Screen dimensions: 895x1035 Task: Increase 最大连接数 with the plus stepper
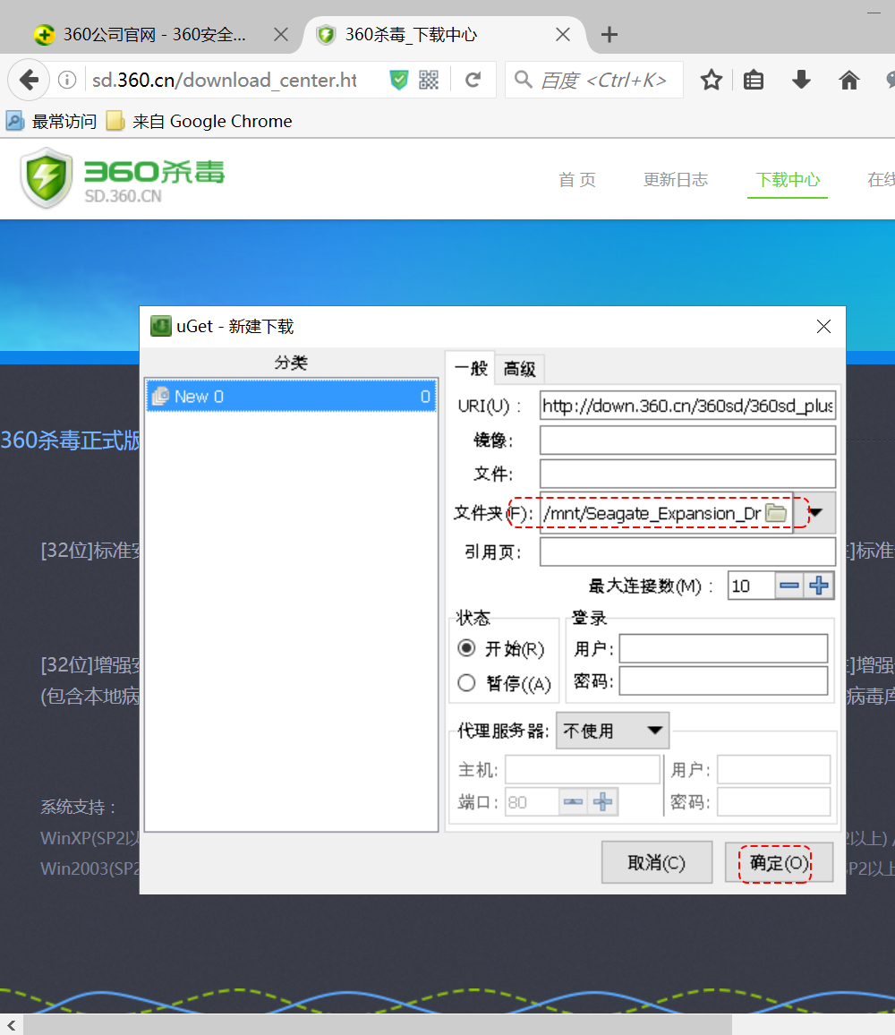click(817, 586)
